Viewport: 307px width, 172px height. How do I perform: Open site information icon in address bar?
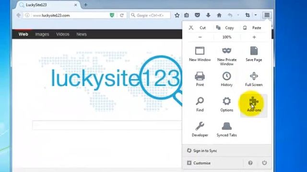pos(27,15)
